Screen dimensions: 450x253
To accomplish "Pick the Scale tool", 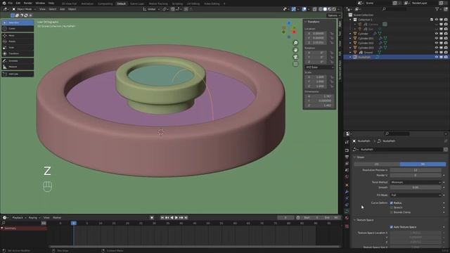I will tap(18, 48).
